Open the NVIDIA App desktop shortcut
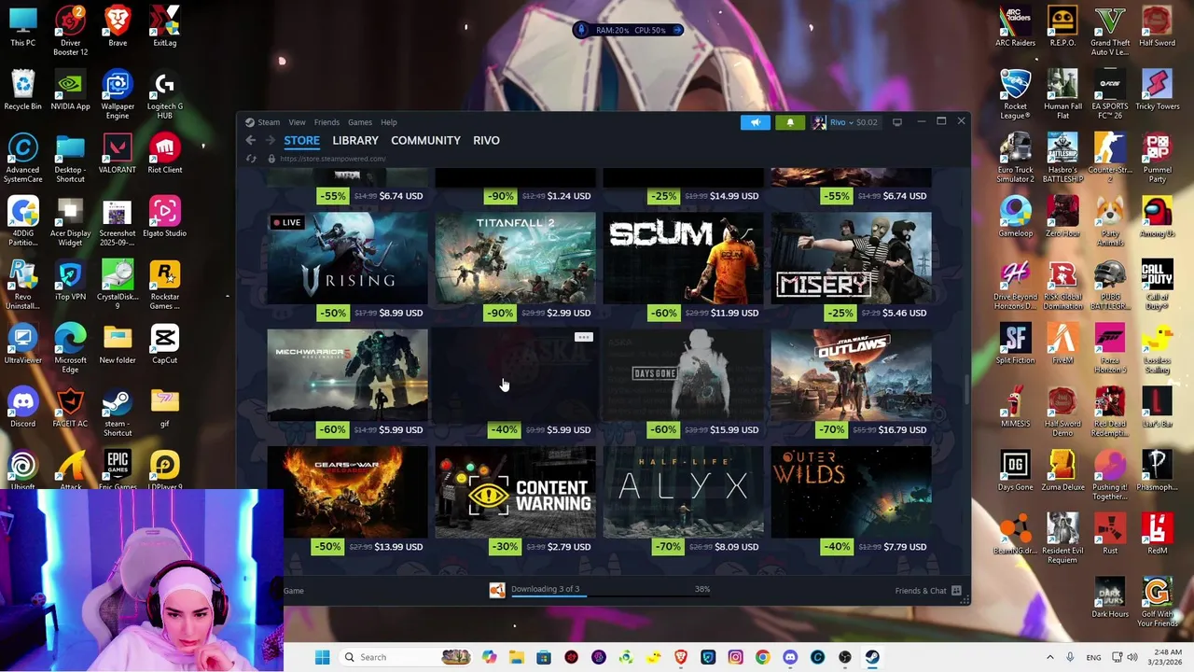The height and width of the screenshot is (672, 1194). (x=70, y=91)
